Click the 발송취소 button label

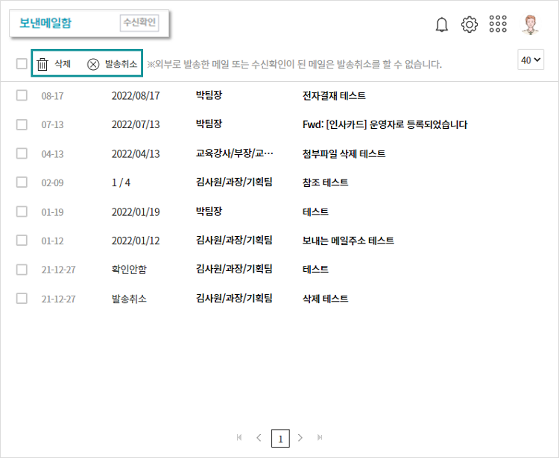121,64
